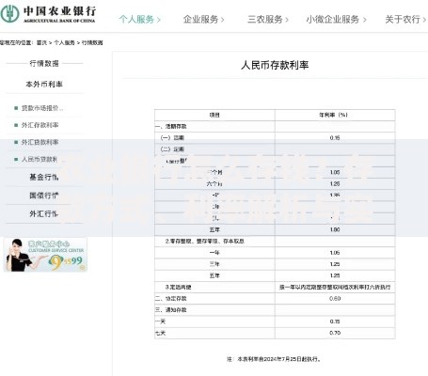Open the 关于农行 navigation menu

(405, 20)
